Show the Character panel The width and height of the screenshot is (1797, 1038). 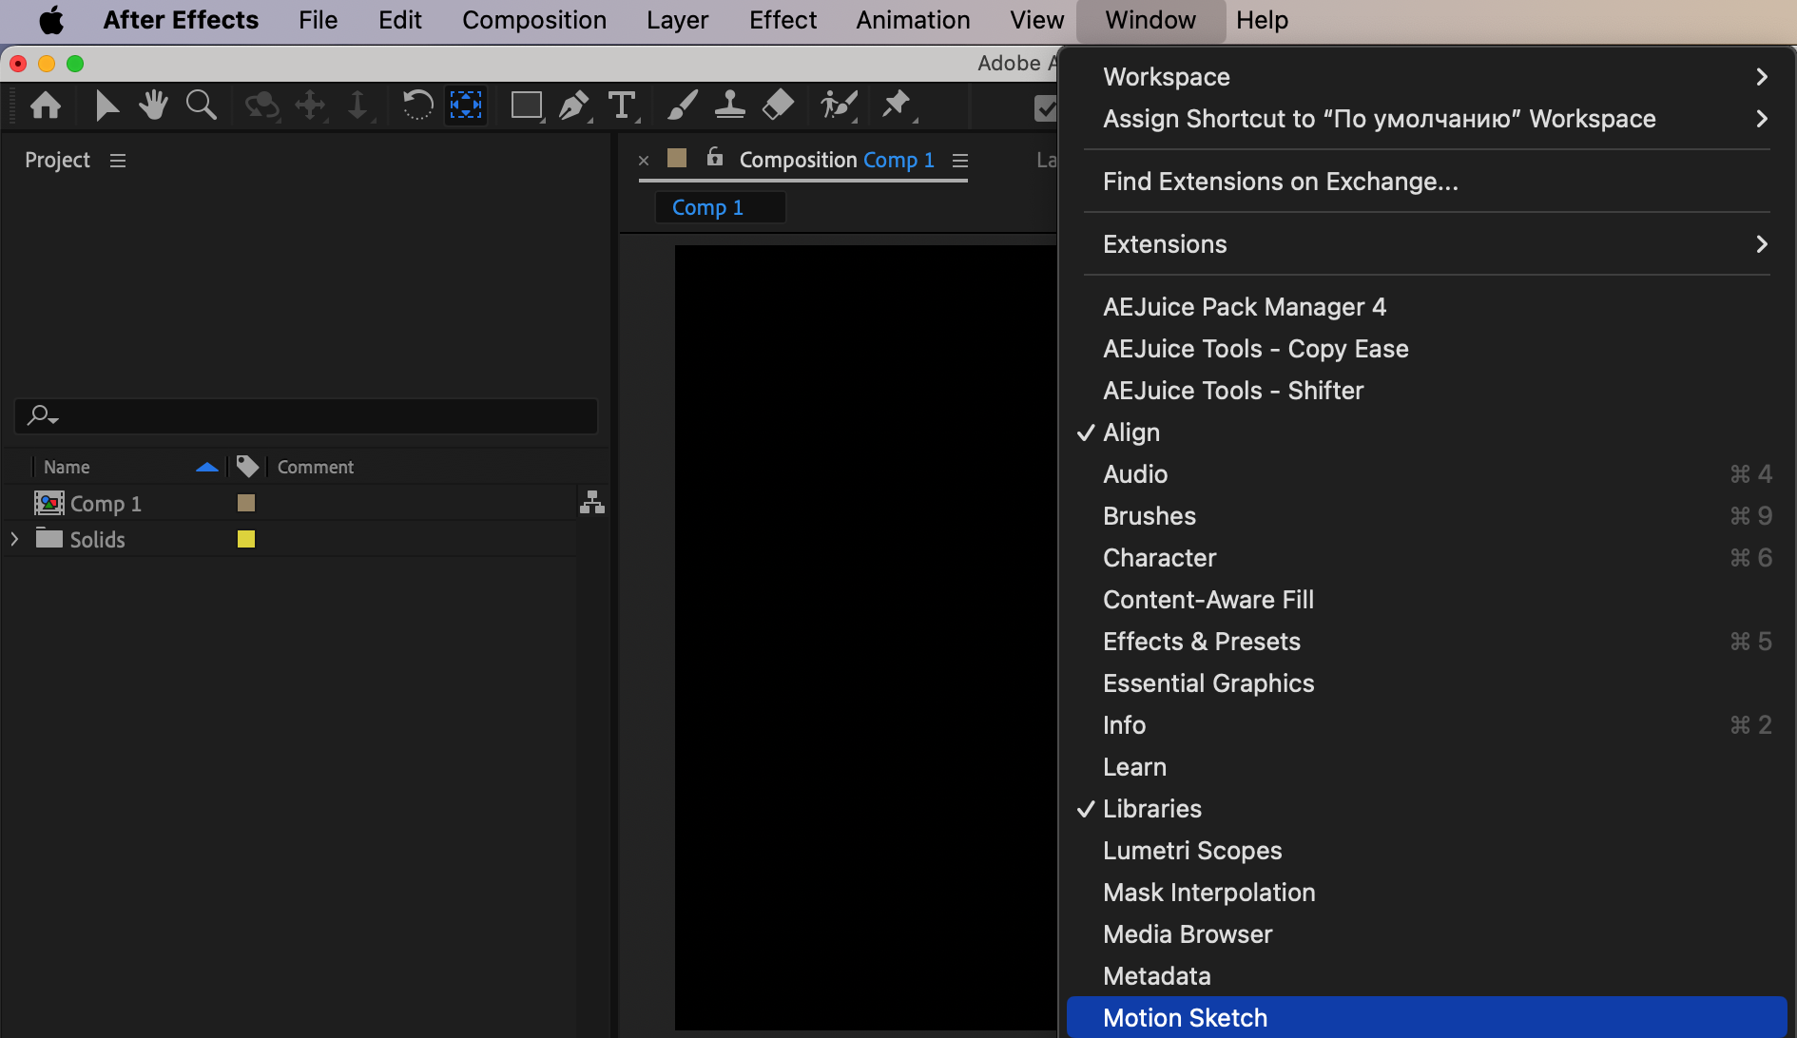[1426, 558]
